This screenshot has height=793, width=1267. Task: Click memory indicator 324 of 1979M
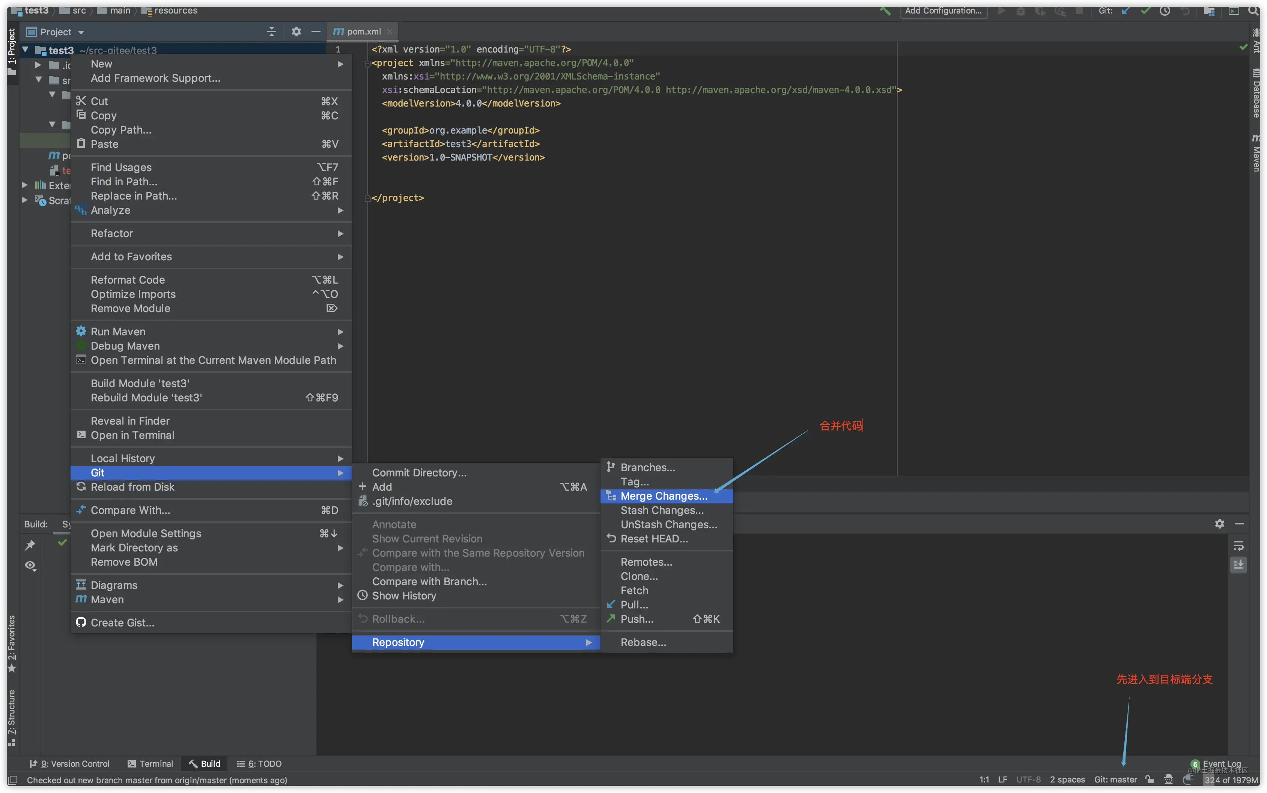click(x=1231, y=780)
